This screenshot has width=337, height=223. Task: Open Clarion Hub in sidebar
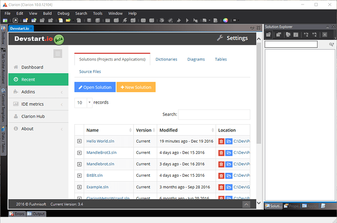38,116
